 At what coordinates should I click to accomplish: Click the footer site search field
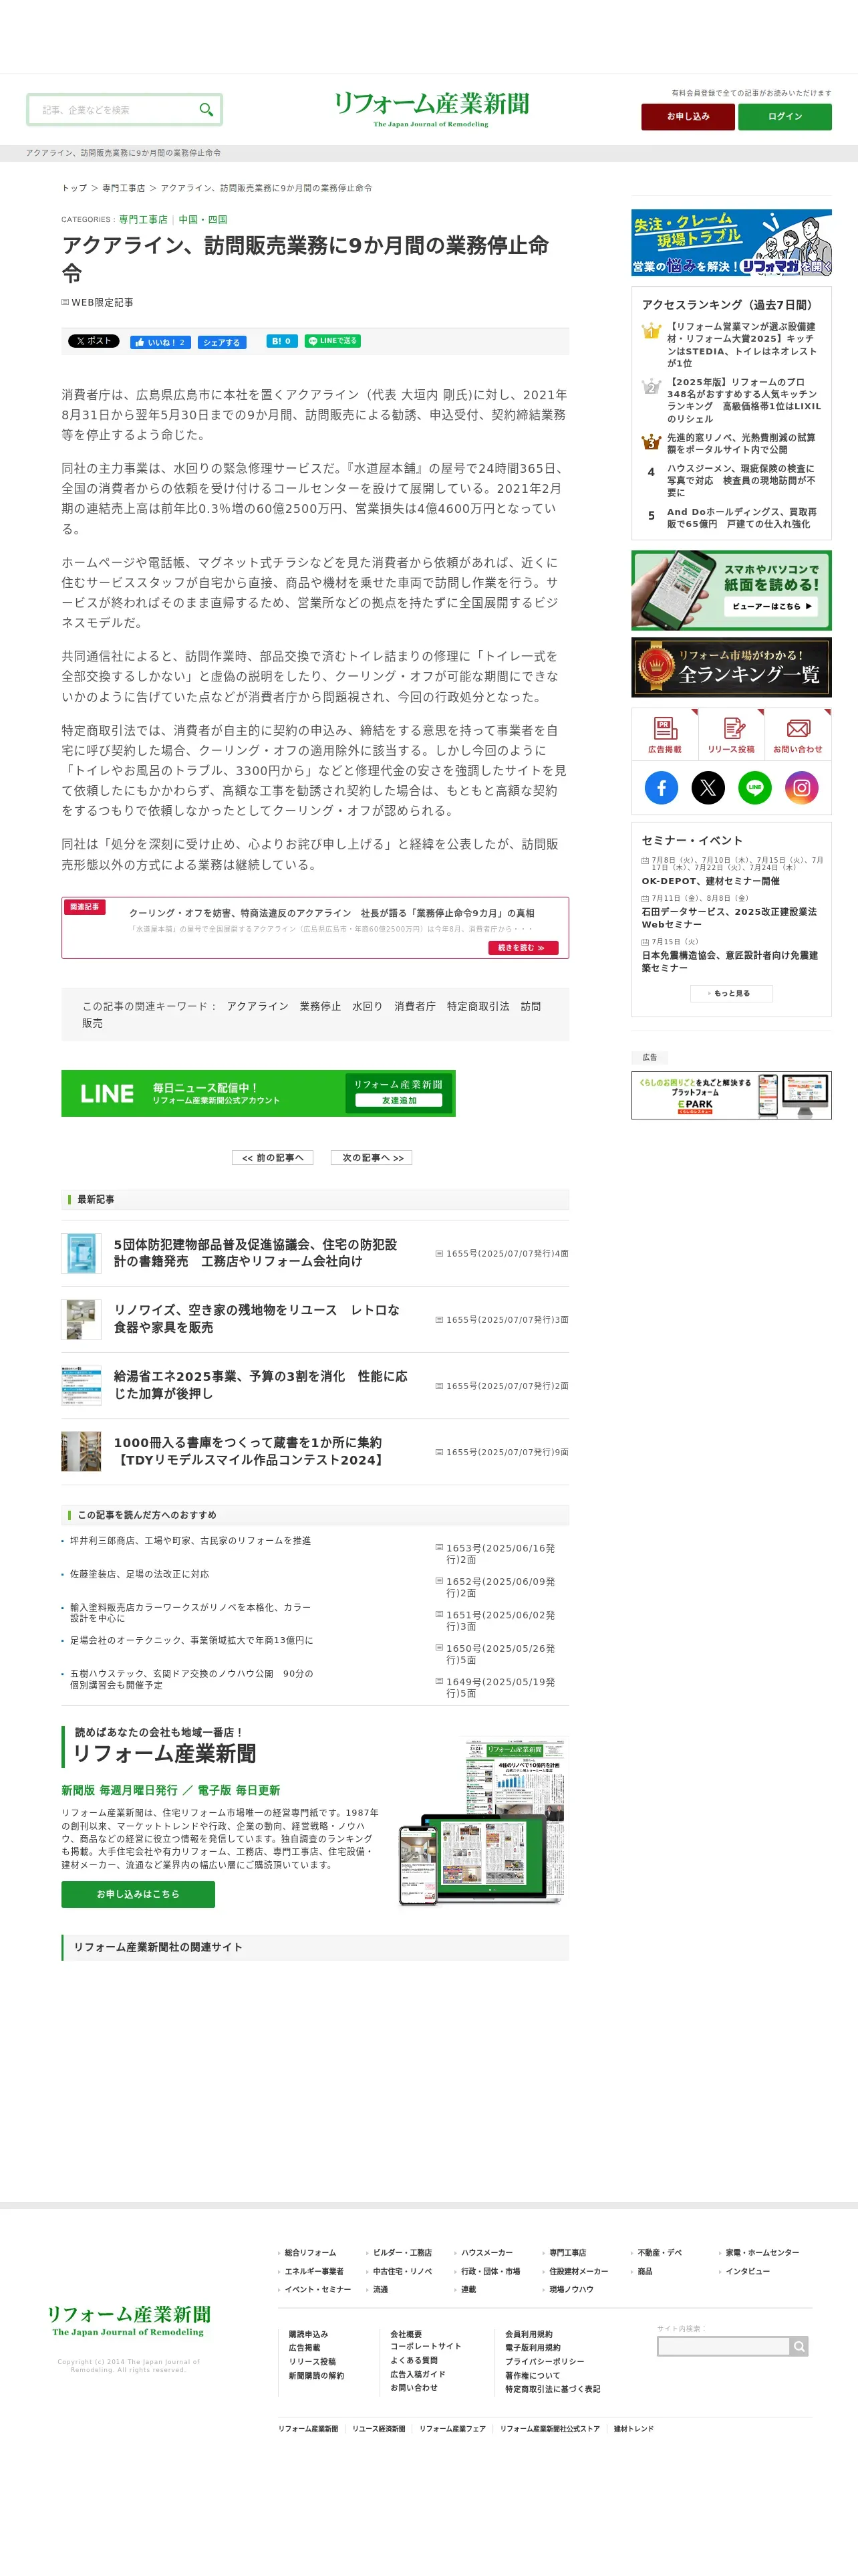coord(723,2346)
